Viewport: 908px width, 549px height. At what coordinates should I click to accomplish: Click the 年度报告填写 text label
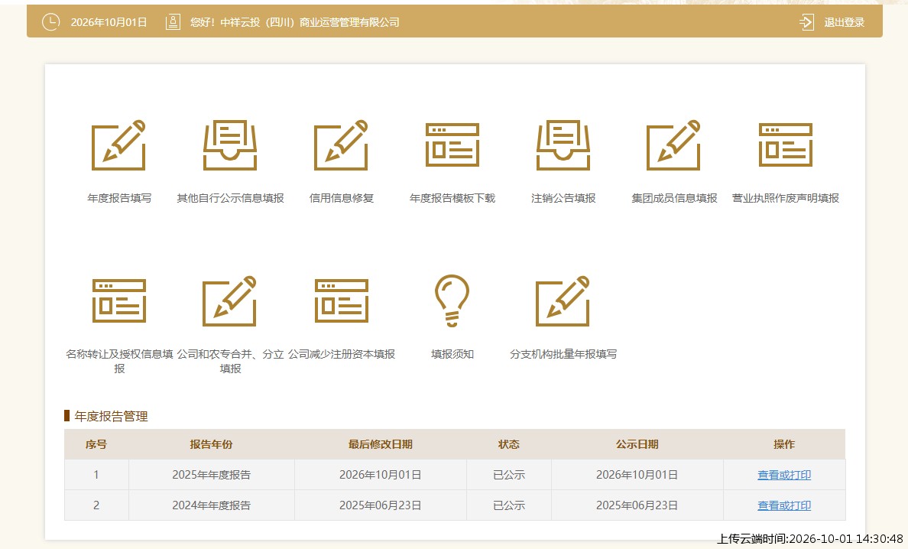click(119, 198)
